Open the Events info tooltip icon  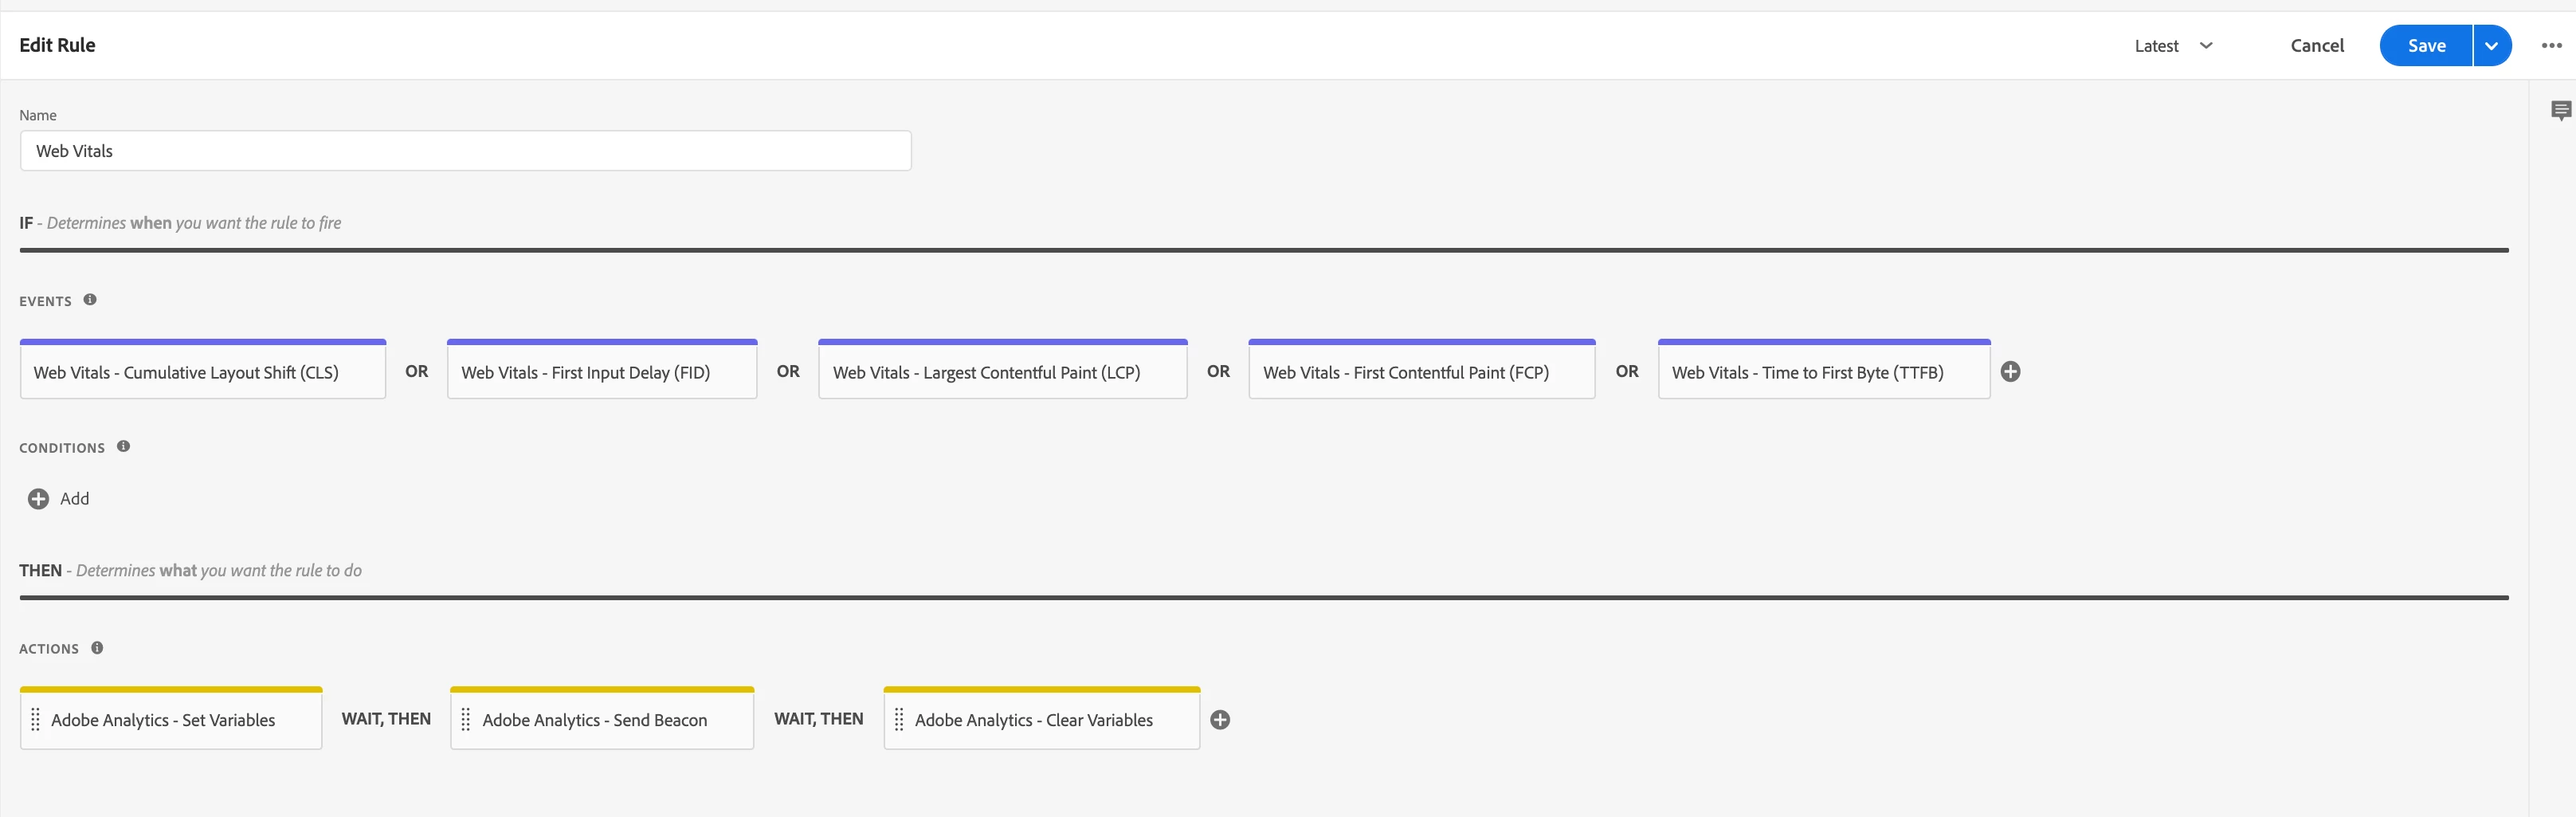(x=90, y=300)
